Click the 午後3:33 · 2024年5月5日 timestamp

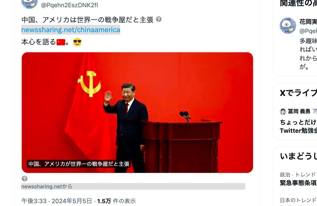click(57, 201)
